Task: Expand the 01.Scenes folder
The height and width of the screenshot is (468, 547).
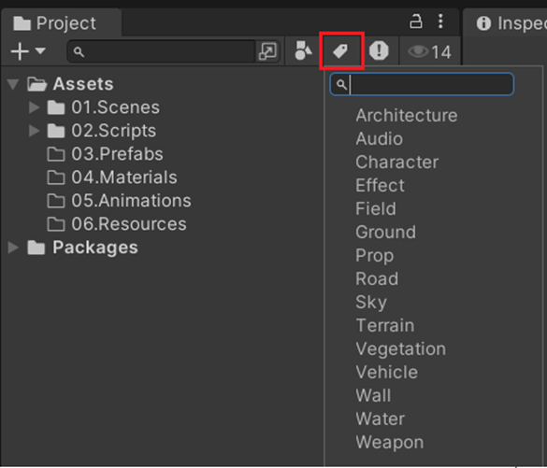Action: click(34, 107)
